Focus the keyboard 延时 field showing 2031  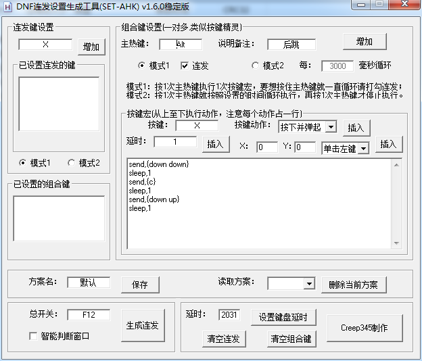tap(229, 315)
